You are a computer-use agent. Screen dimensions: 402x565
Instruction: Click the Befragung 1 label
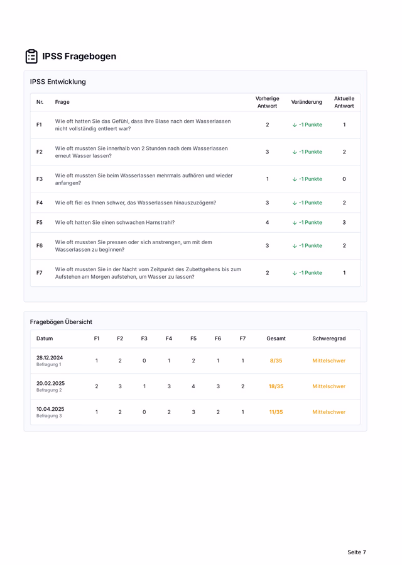pos(49,364)
